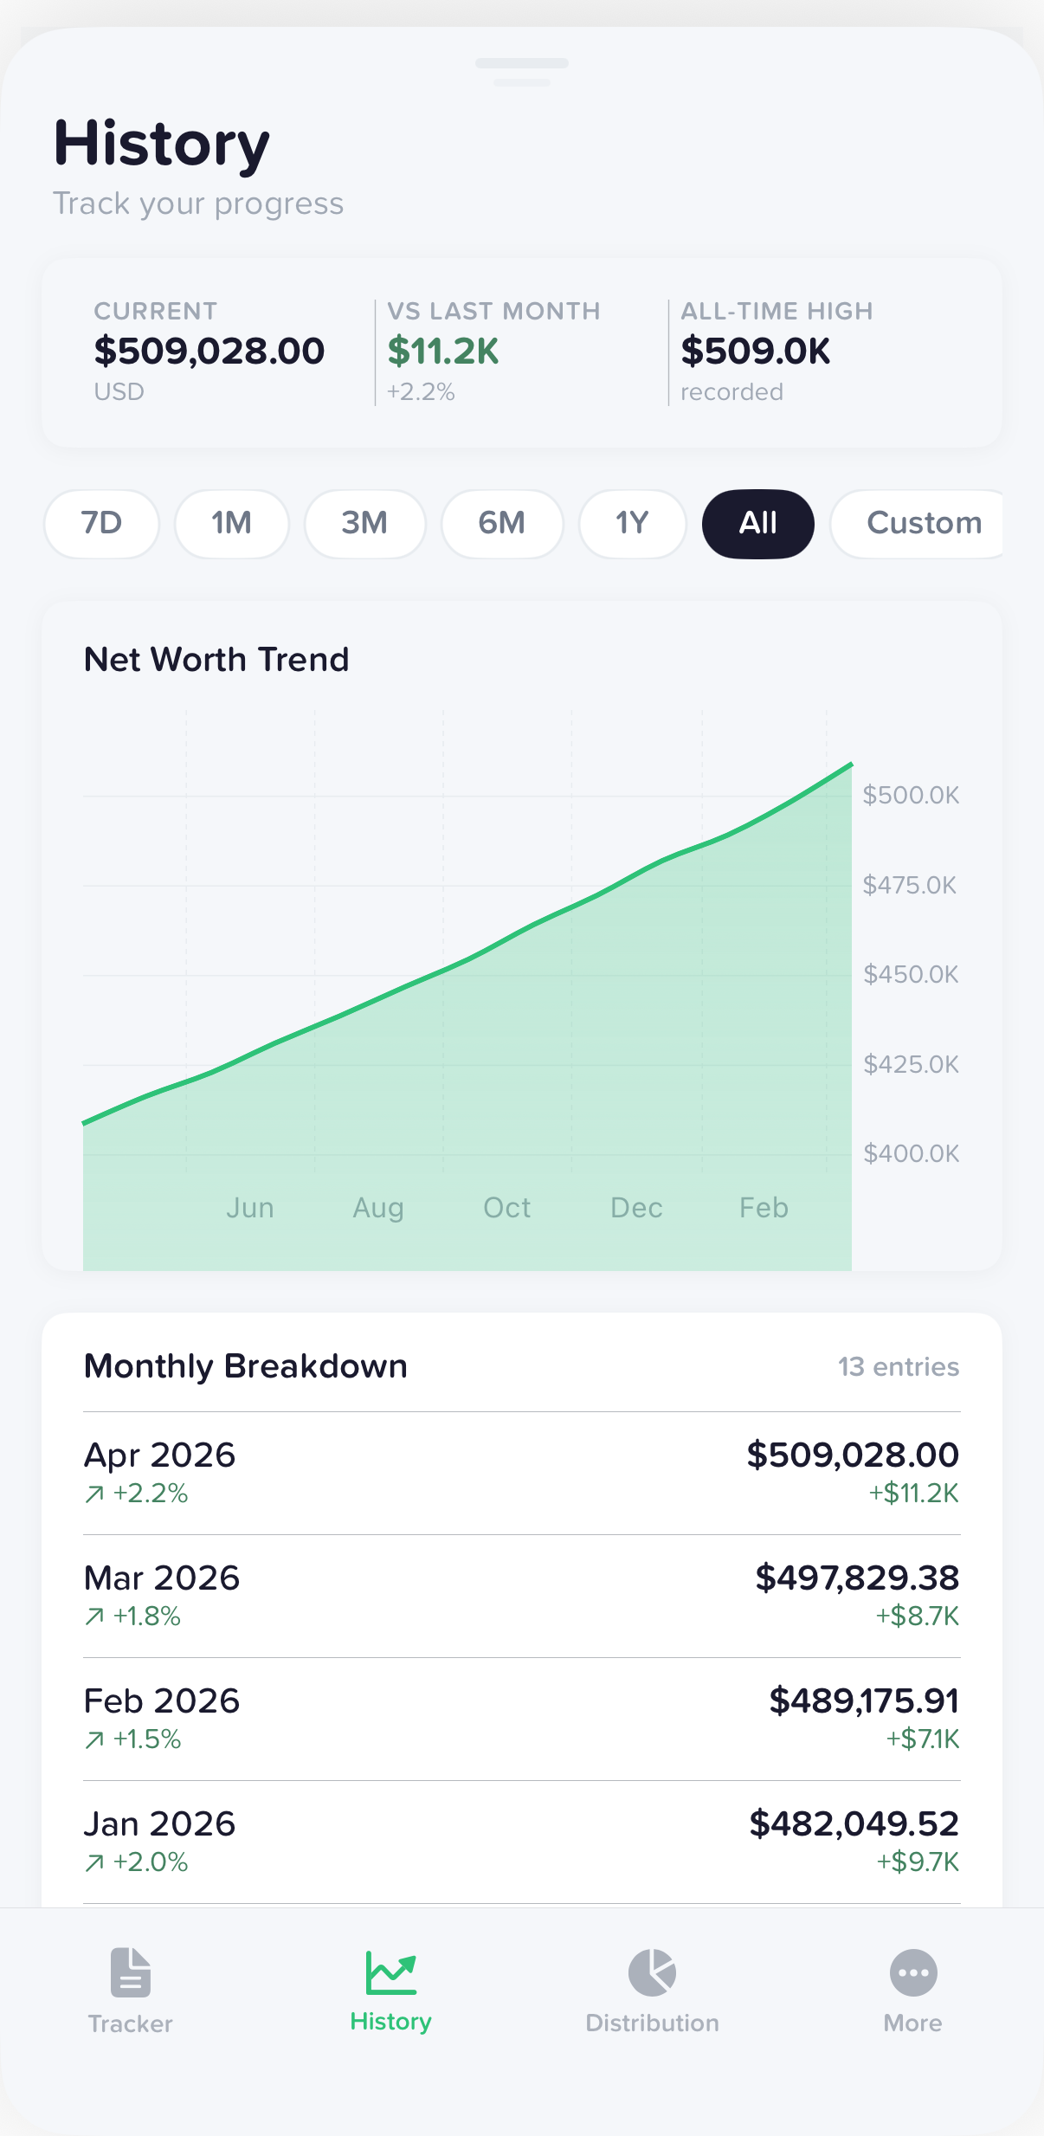Select the 7D time range
Viewport: 1044px width, 2136px height.
[101, 523]
